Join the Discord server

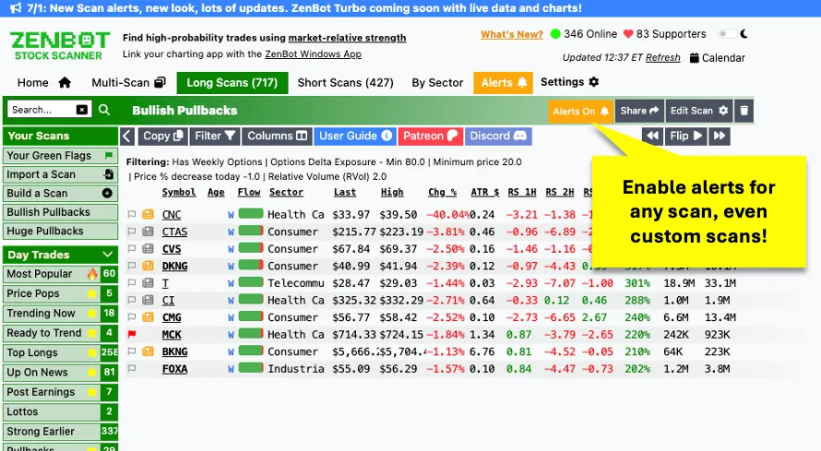[498, 136]
